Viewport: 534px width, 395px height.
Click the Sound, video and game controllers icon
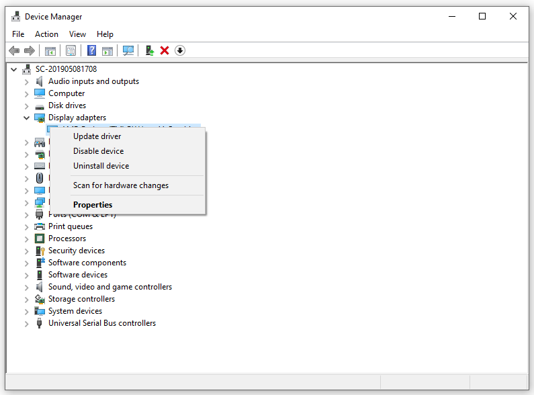40,287
